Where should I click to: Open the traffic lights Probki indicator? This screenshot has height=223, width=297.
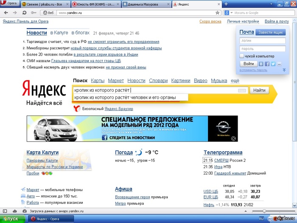pos(47,173)
